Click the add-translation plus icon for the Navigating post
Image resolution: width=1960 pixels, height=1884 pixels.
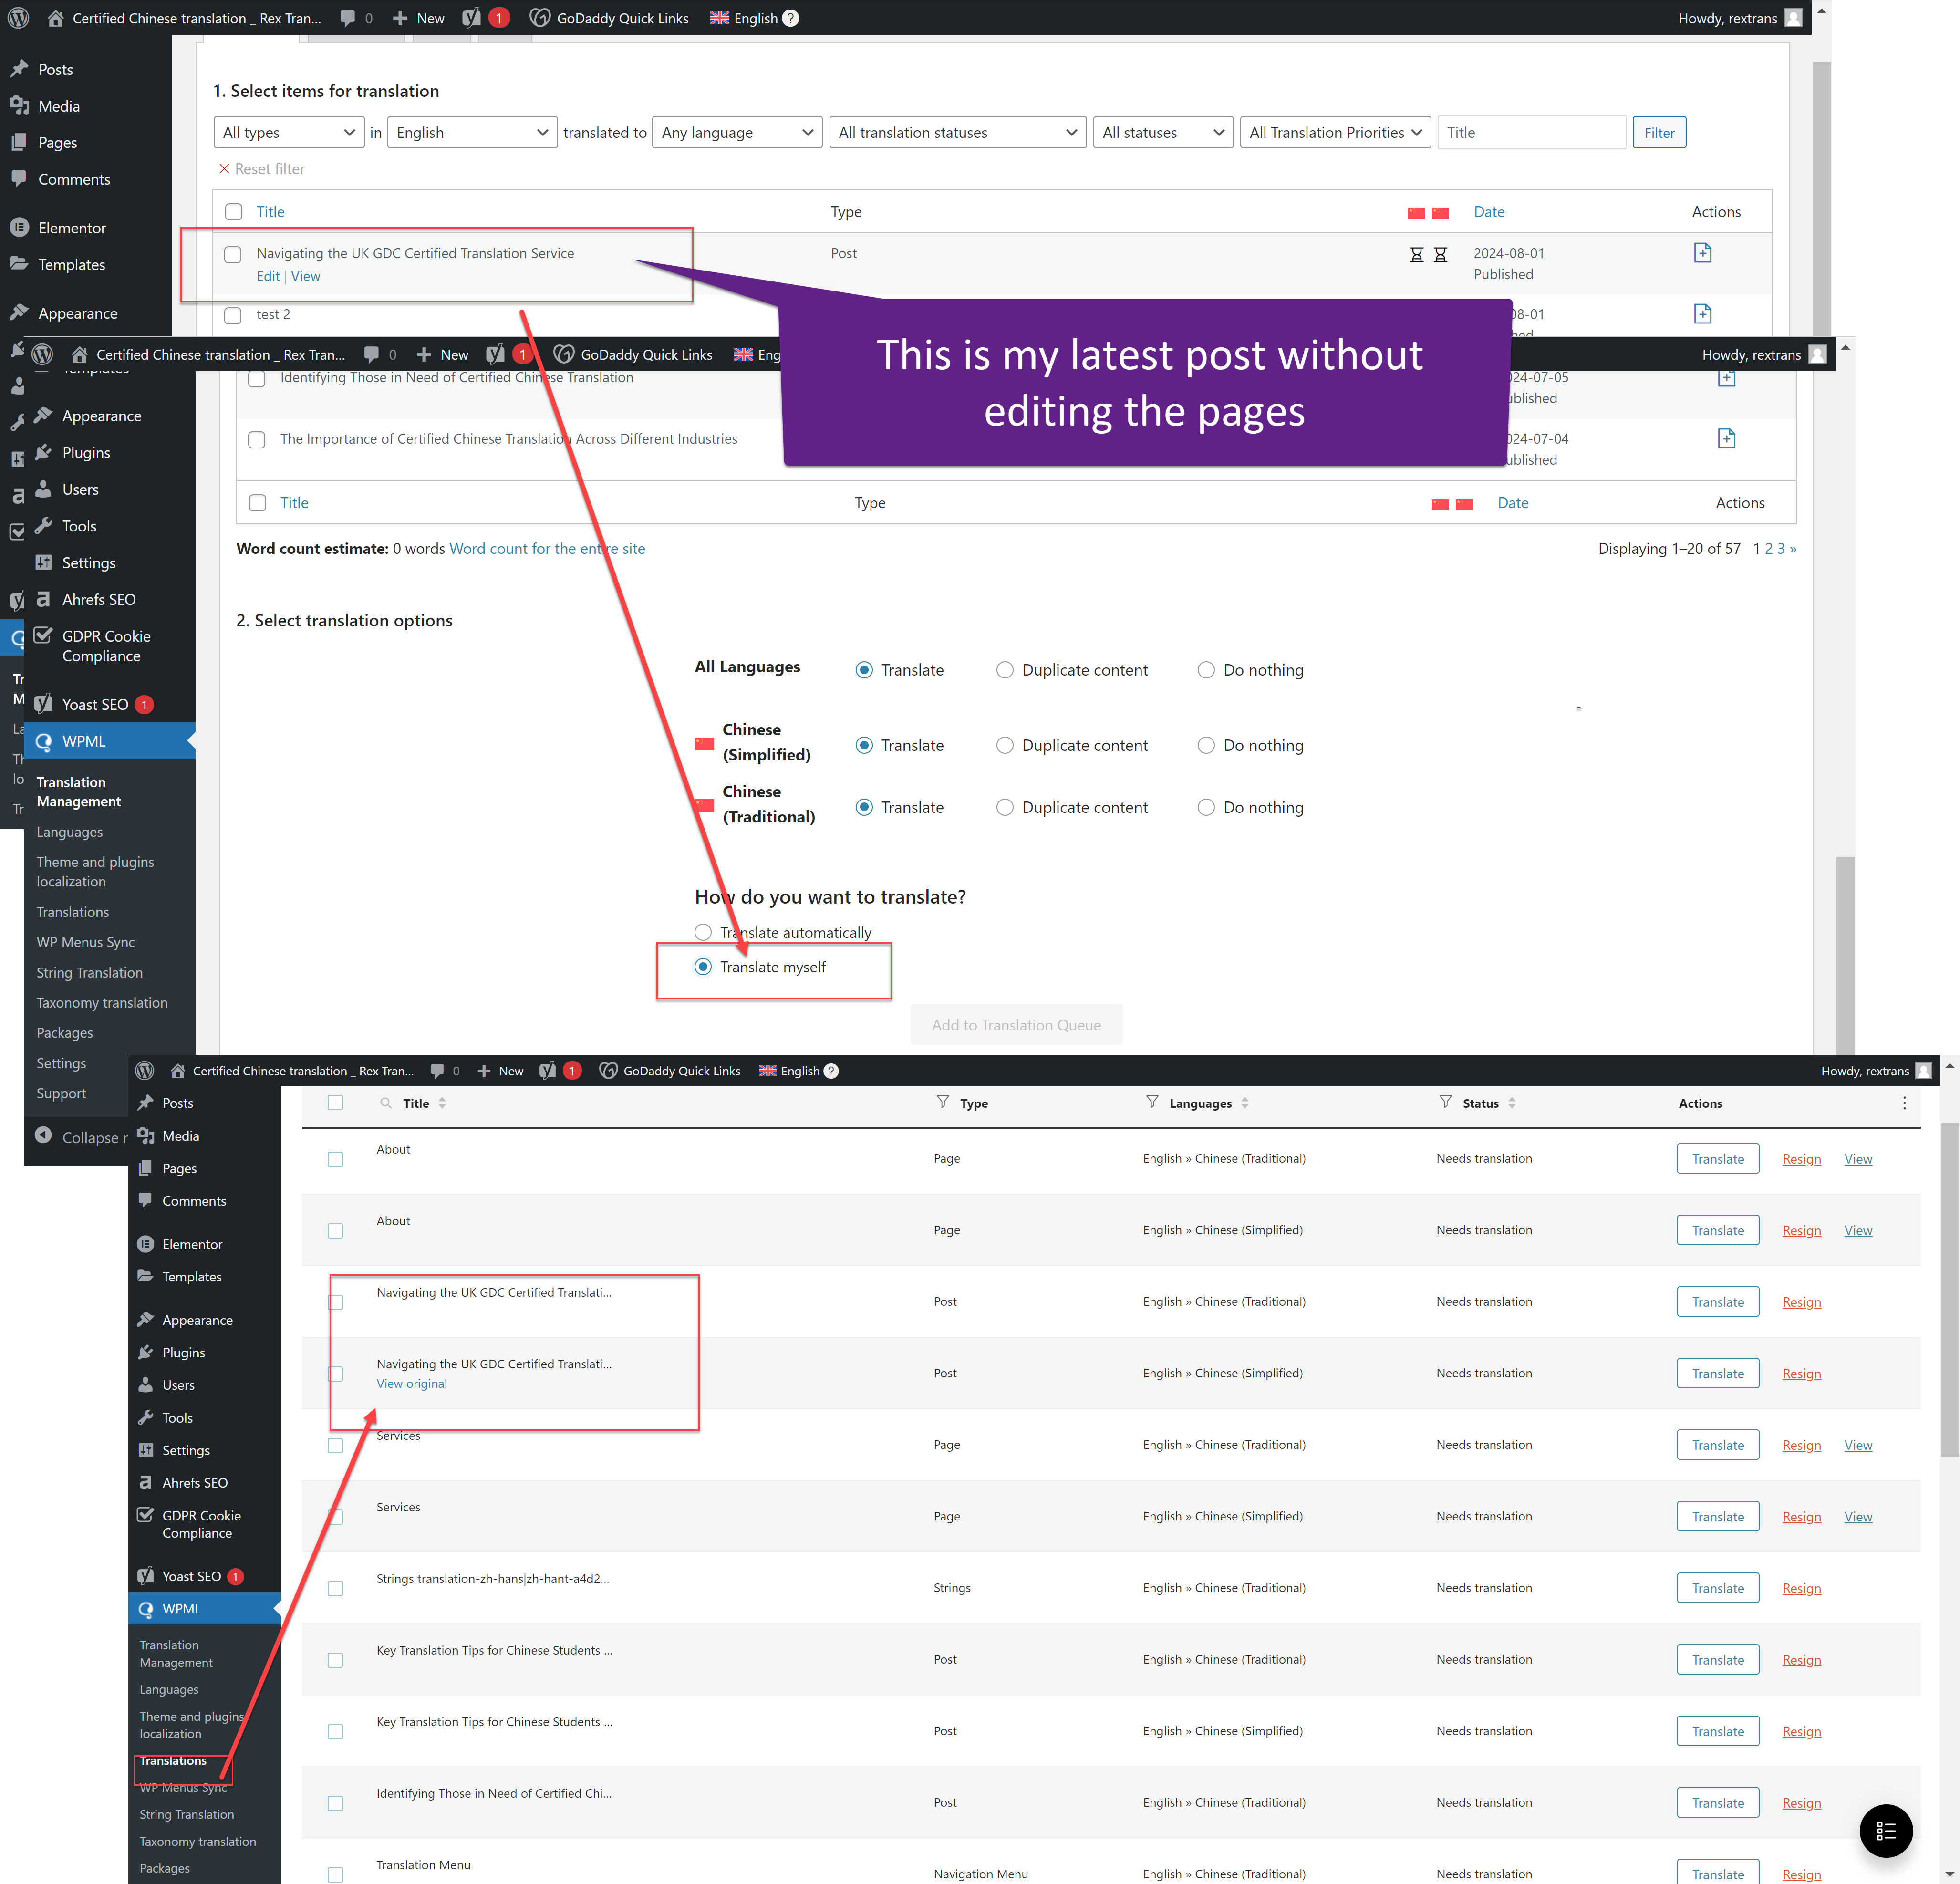(1702, 253)
